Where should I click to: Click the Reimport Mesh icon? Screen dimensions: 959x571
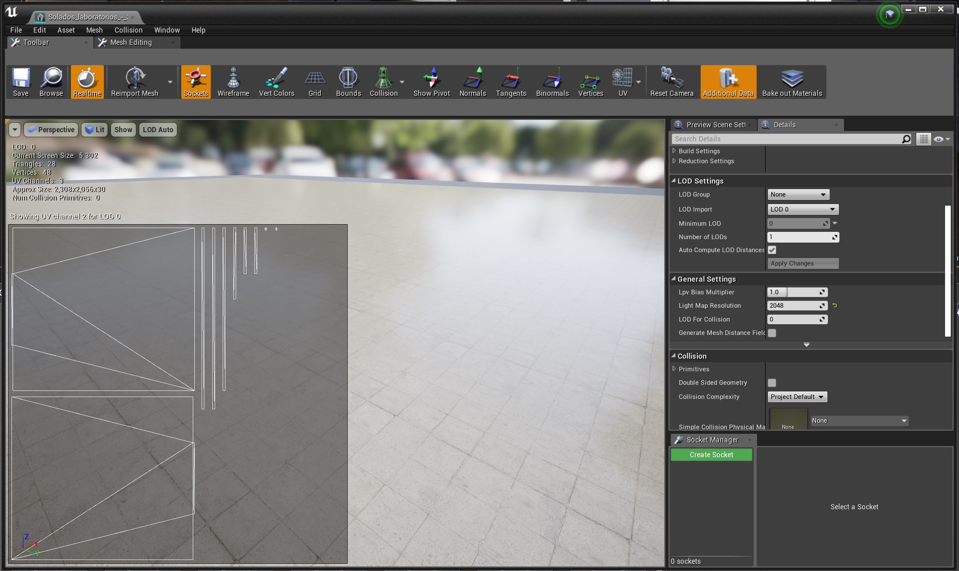click(x=135, y=82)
